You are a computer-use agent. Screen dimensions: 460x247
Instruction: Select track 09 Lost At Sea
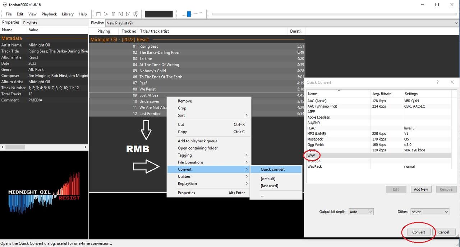[x=197, y=95]
